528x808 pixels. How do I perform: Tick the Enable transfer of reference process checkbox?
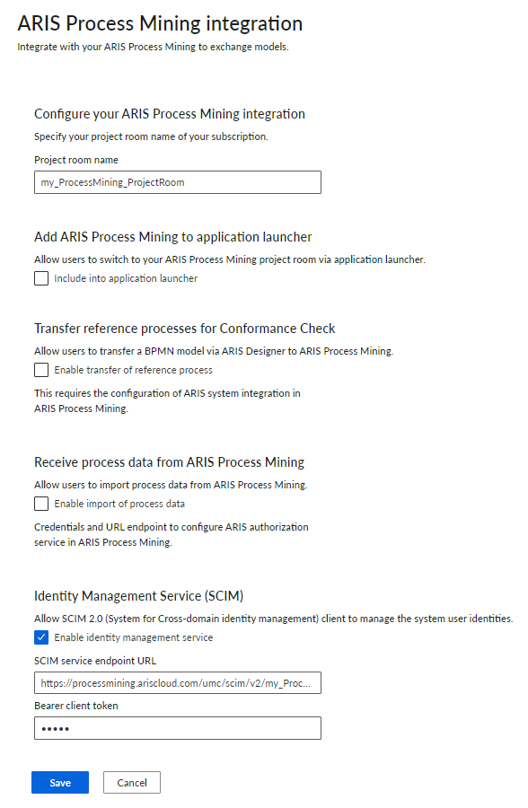pos(41,370)
